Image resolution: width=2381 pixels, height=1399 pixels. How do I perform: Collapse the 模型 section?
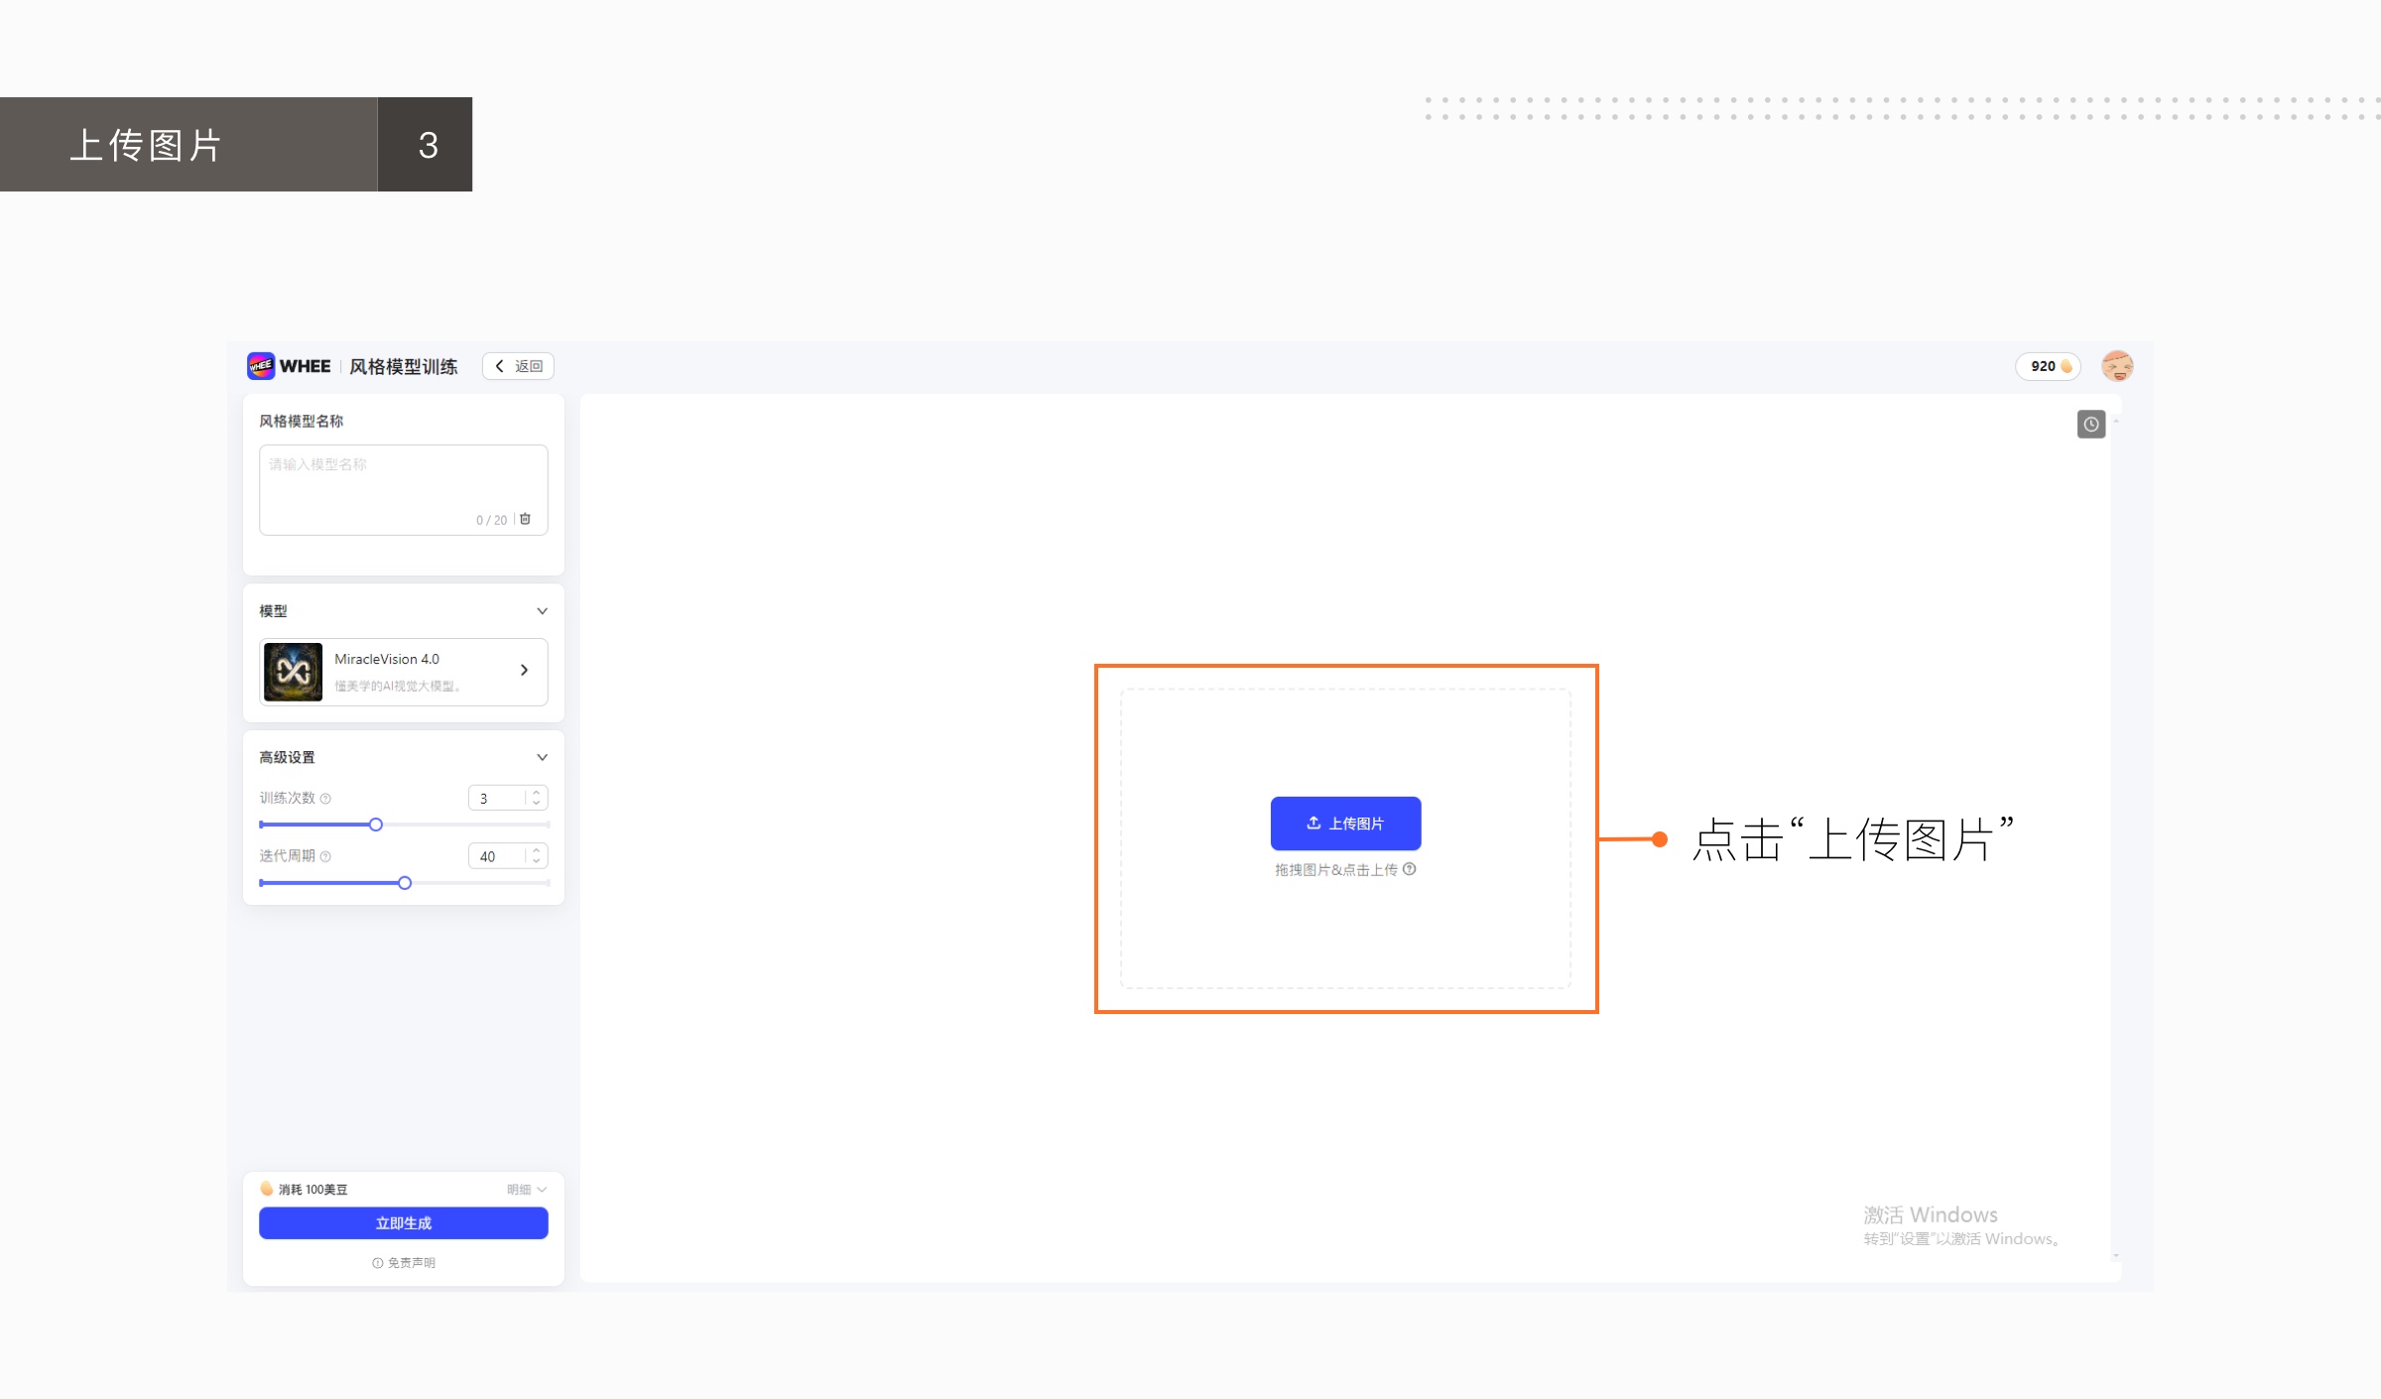(x=542, y=611)
